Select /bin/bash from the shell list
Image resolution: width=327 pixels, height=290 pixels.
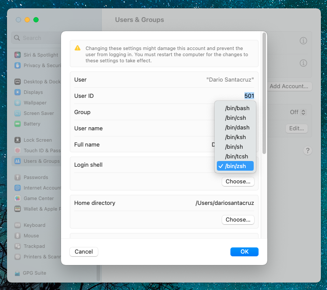[x=237, y=108]
